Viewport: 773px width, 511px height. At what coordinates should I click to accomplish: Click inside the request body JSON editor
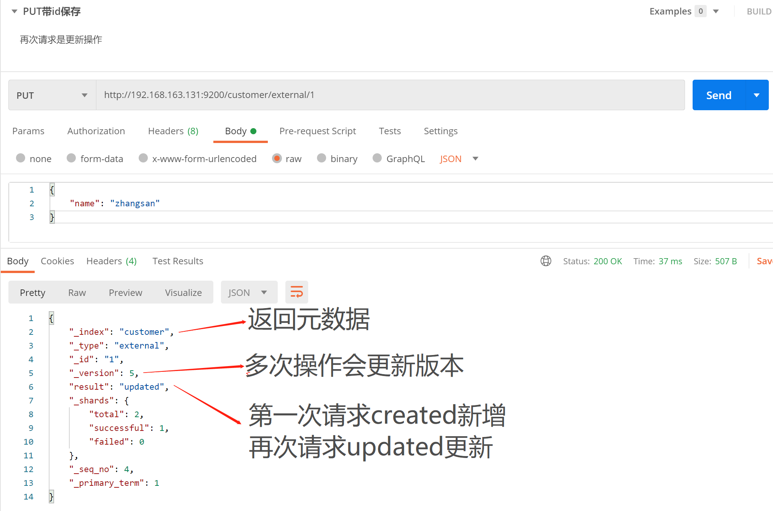tap(391, 212)
